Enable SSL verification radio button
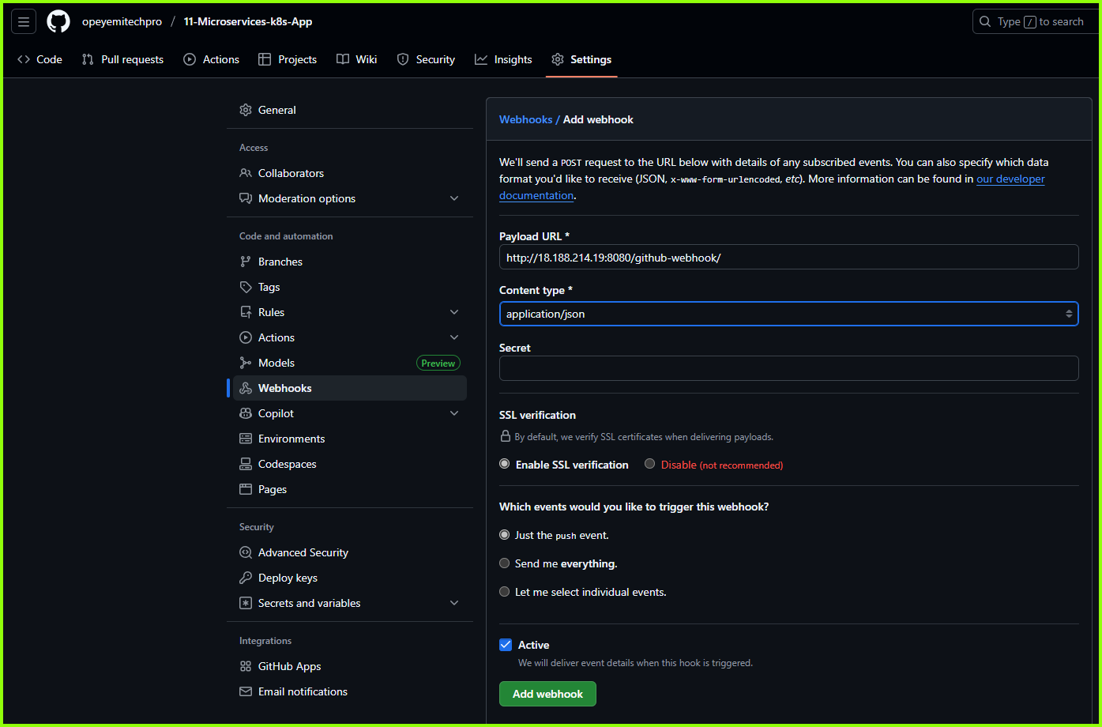The height and width of the screenshot is (727, 1102). (504, 463)
